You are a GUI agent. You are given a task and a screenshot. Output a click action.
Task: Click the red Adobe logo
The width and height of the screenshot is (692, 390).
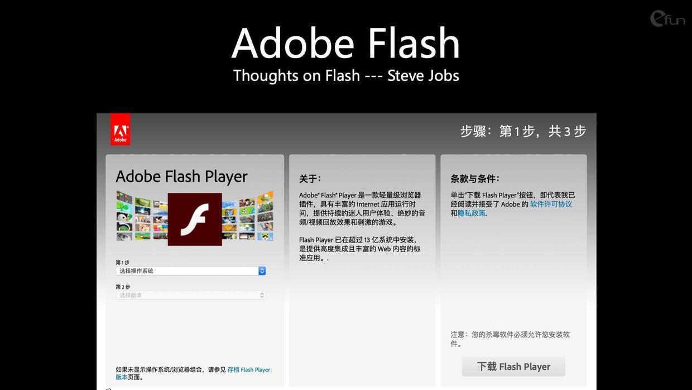(x=120, y=129)
